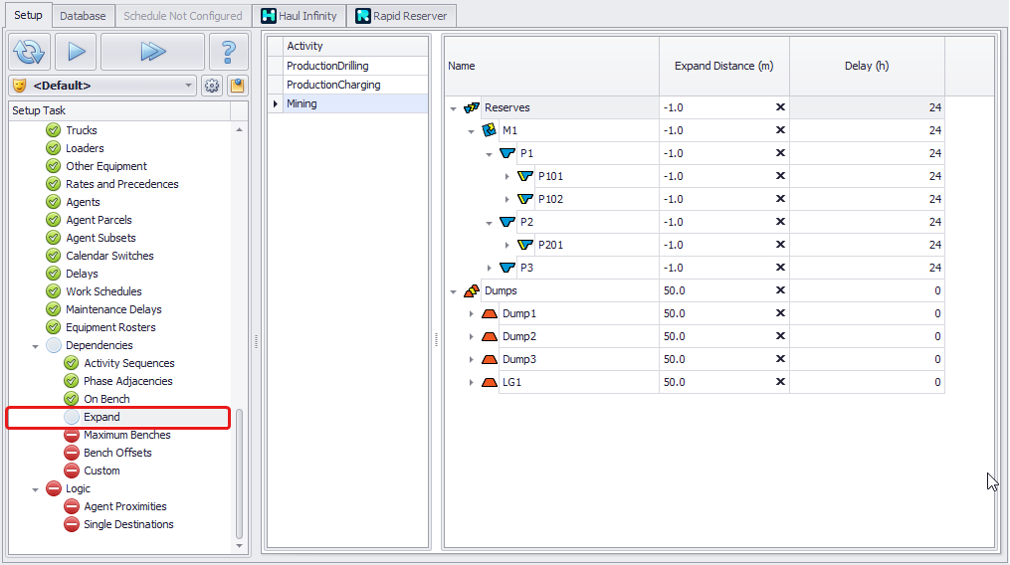1010x565 pixels.
Task: Open help with the question mark icon
Action: (229, 52)
